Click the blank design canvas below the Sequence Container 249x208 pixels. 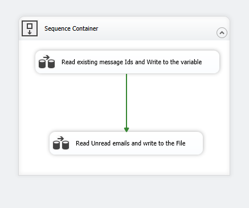124,192
